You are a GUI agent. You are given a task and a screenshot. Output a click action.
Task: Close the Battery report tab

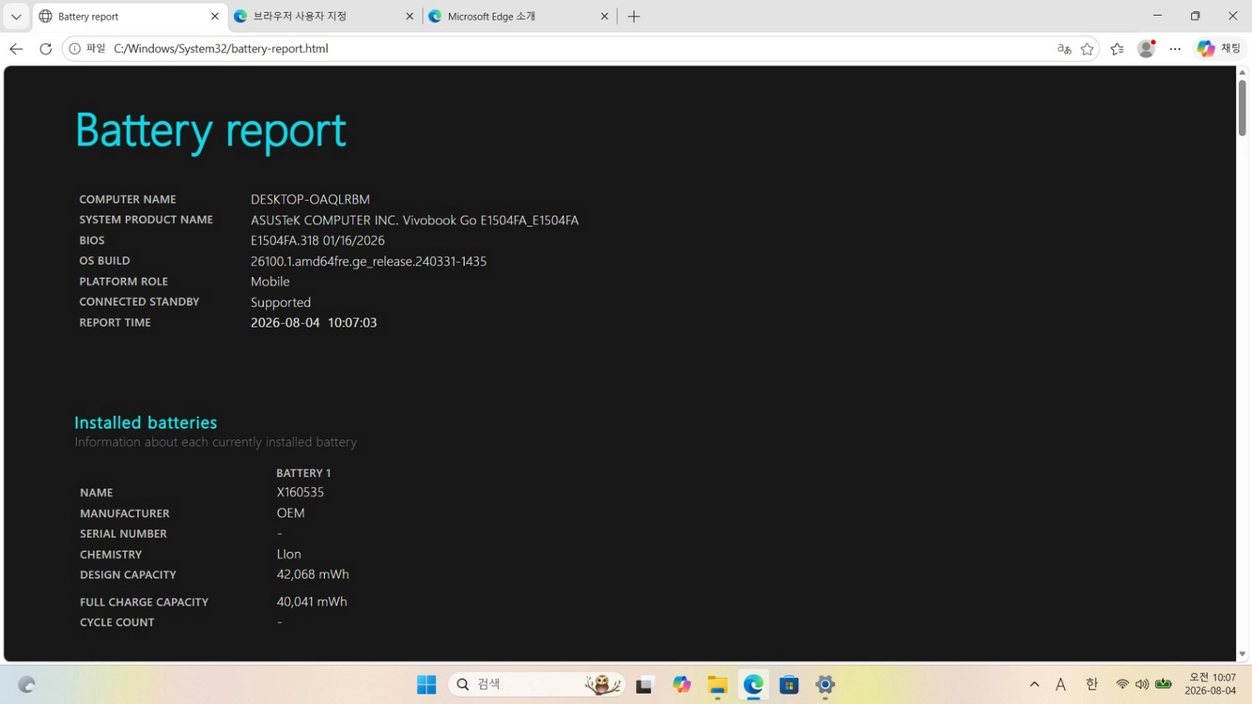click(214, 16)
